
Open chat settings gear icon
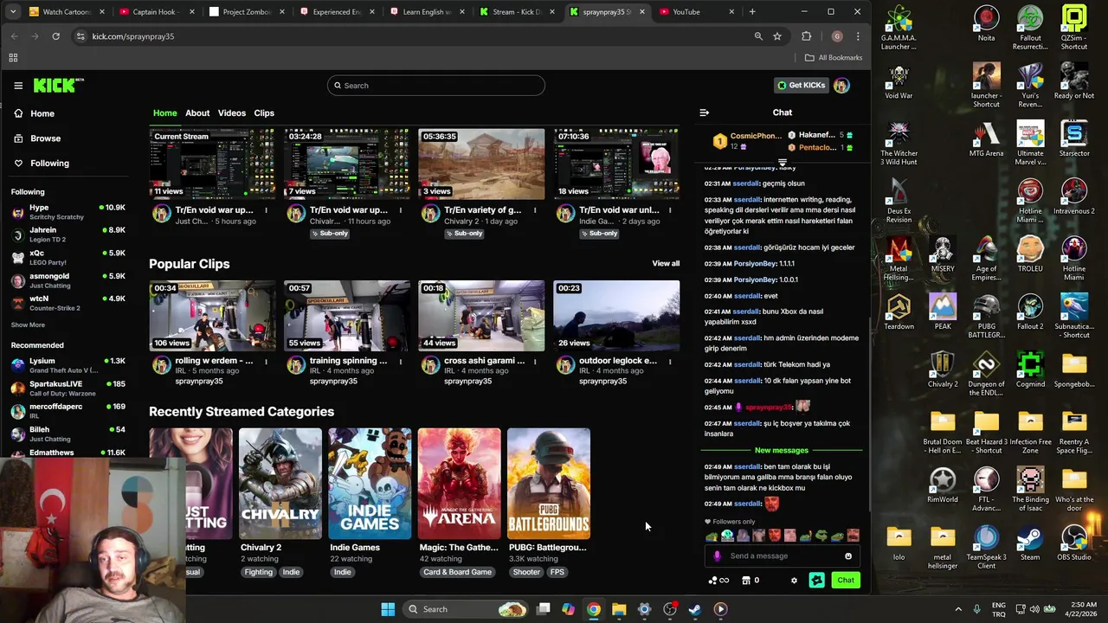[794, 581]
